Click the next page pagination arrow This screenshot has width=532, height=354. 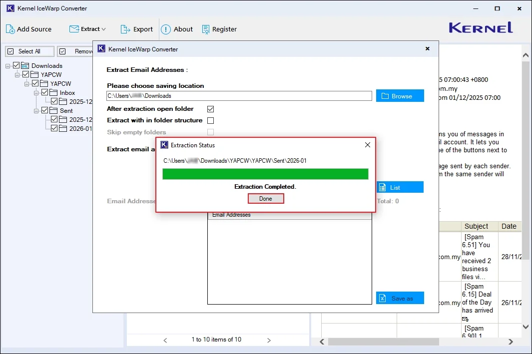[269, 340]
